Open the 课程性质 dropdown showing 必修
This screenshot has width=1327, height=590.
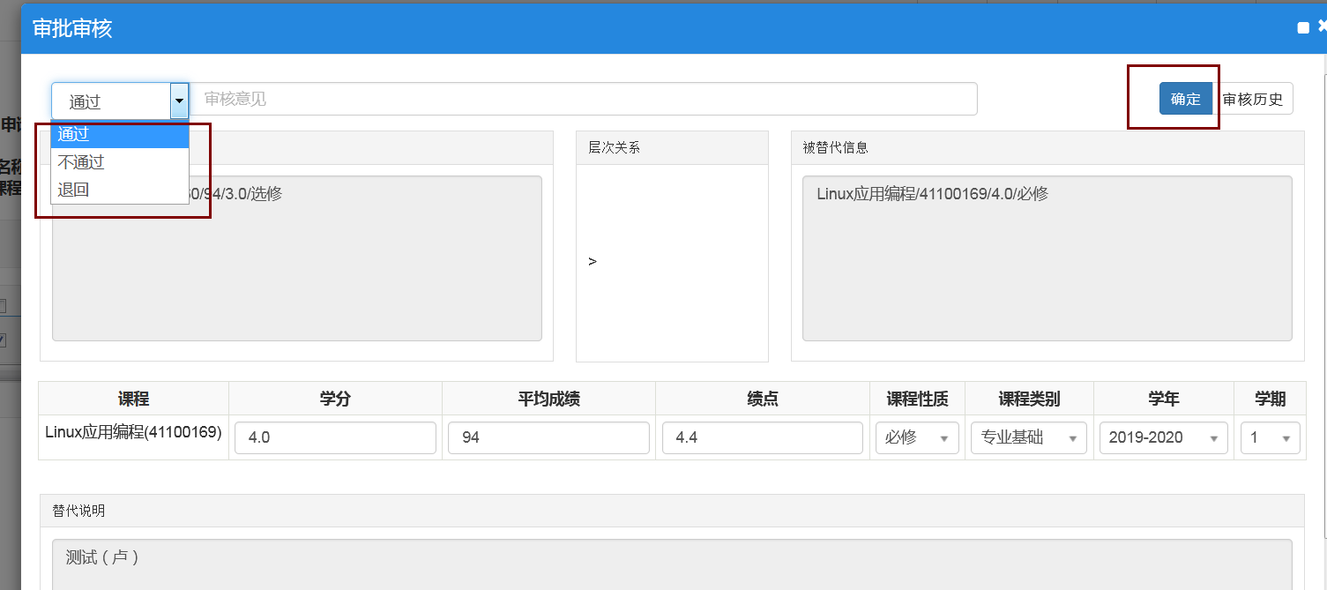[x=917, y=437]
